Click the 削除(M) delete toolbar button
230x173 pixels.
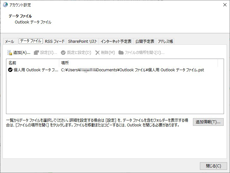(105, 53)
